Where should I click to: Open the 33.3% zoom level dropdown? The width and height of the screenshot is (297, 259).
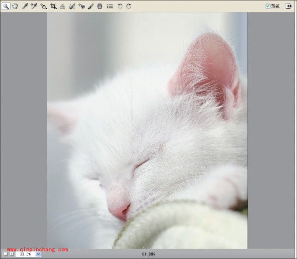coord(38,254)
